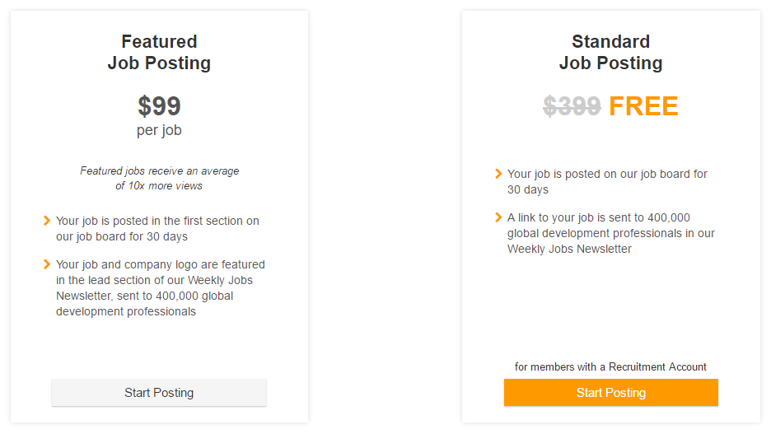The image size is (771, 434).
Task: Select the Standard Job Posting heading
Action: (610, 52)
